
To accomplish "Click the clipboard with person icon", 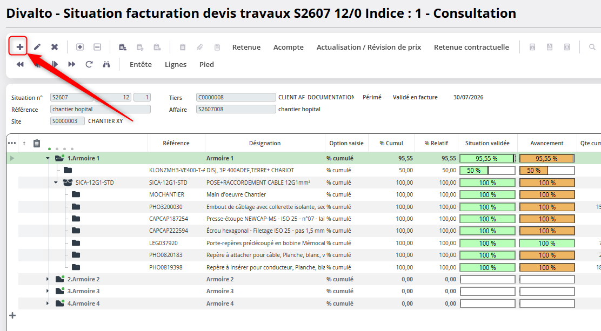I will click(123, 47).
